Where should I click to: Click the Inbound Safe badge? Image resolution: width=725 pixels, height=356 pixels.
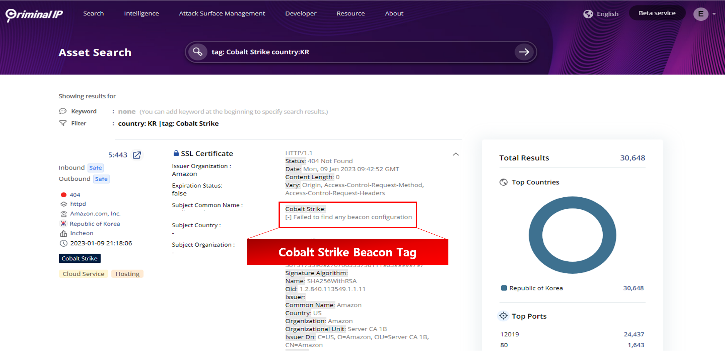pos(96,168)
